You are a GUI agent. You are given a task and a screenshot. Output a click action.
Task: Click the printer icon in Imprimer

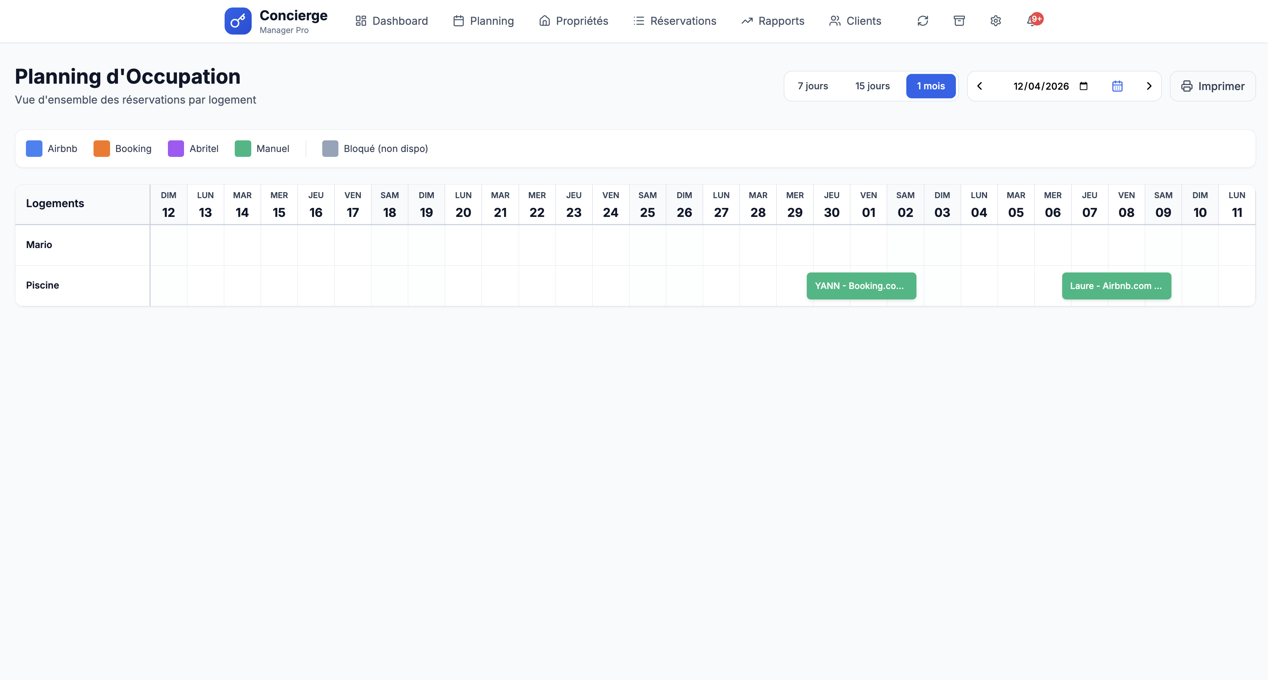click(1187, 86)
